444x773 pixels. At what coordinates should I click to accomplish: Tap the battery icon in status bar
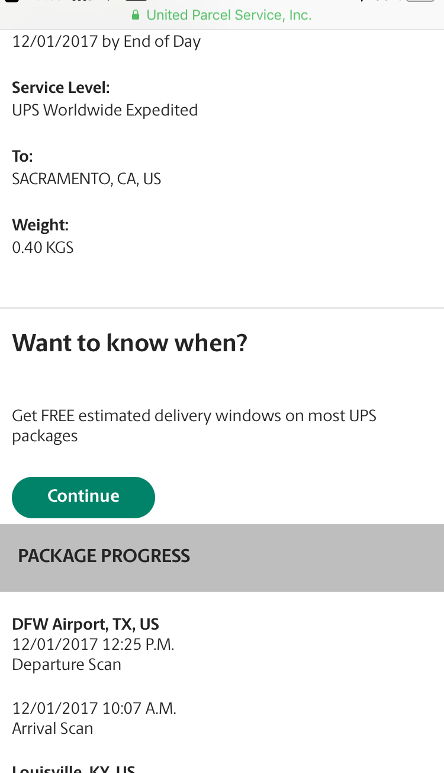pos(420,2)
